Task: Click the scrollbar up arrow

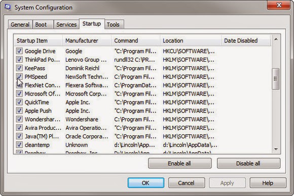Action: click(x=276, y=39)
